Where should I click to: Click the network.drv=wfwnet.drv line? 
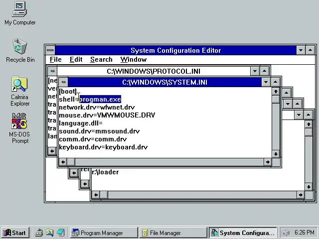click(97, 107)
